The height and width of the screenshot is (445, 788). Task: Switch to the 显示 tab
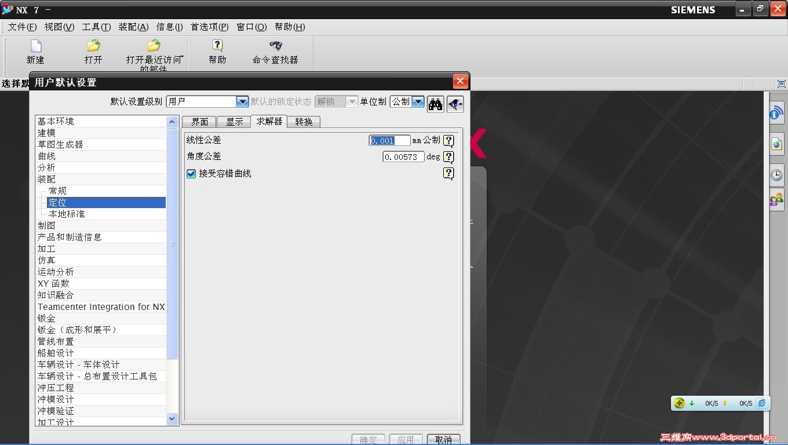[234, 122]
